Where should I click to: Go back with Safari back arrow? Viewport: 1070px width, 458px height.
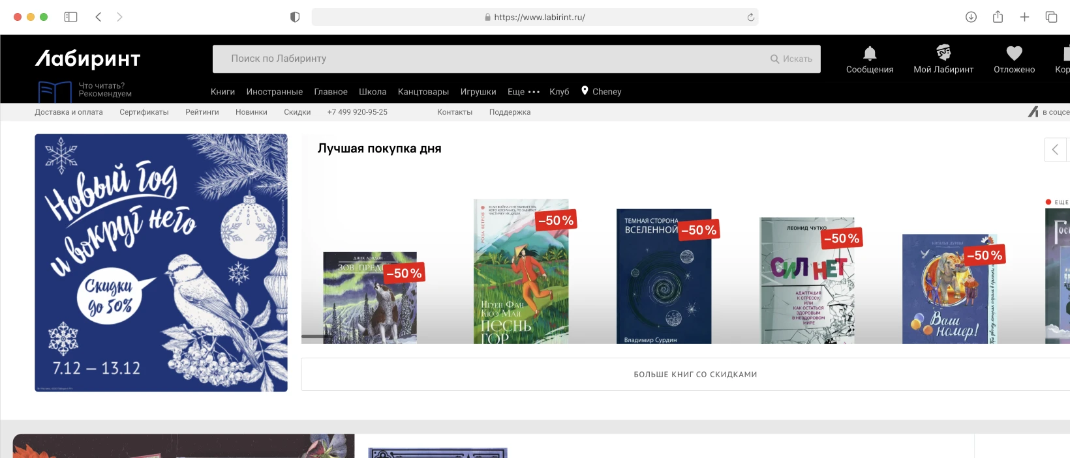tap(99, 17)
